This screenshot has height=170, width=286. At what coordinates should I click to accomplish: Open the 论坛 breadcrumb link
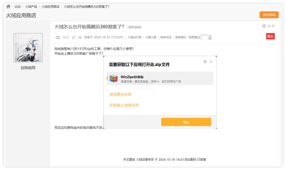18,7
